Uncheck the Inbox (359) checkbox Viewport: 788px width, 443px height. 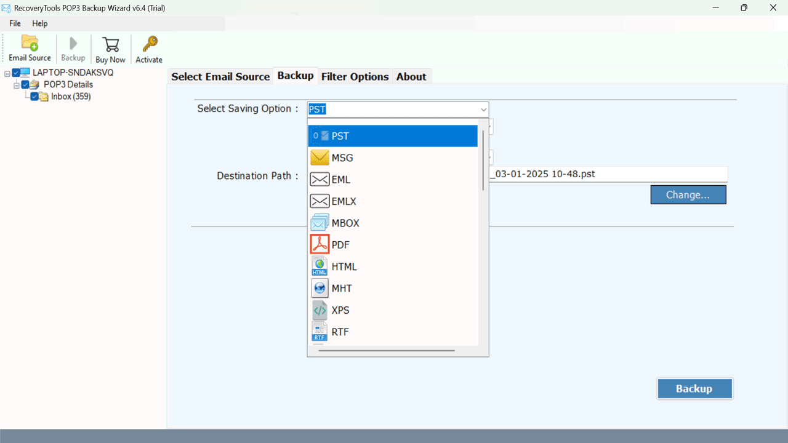click(35, 97)
